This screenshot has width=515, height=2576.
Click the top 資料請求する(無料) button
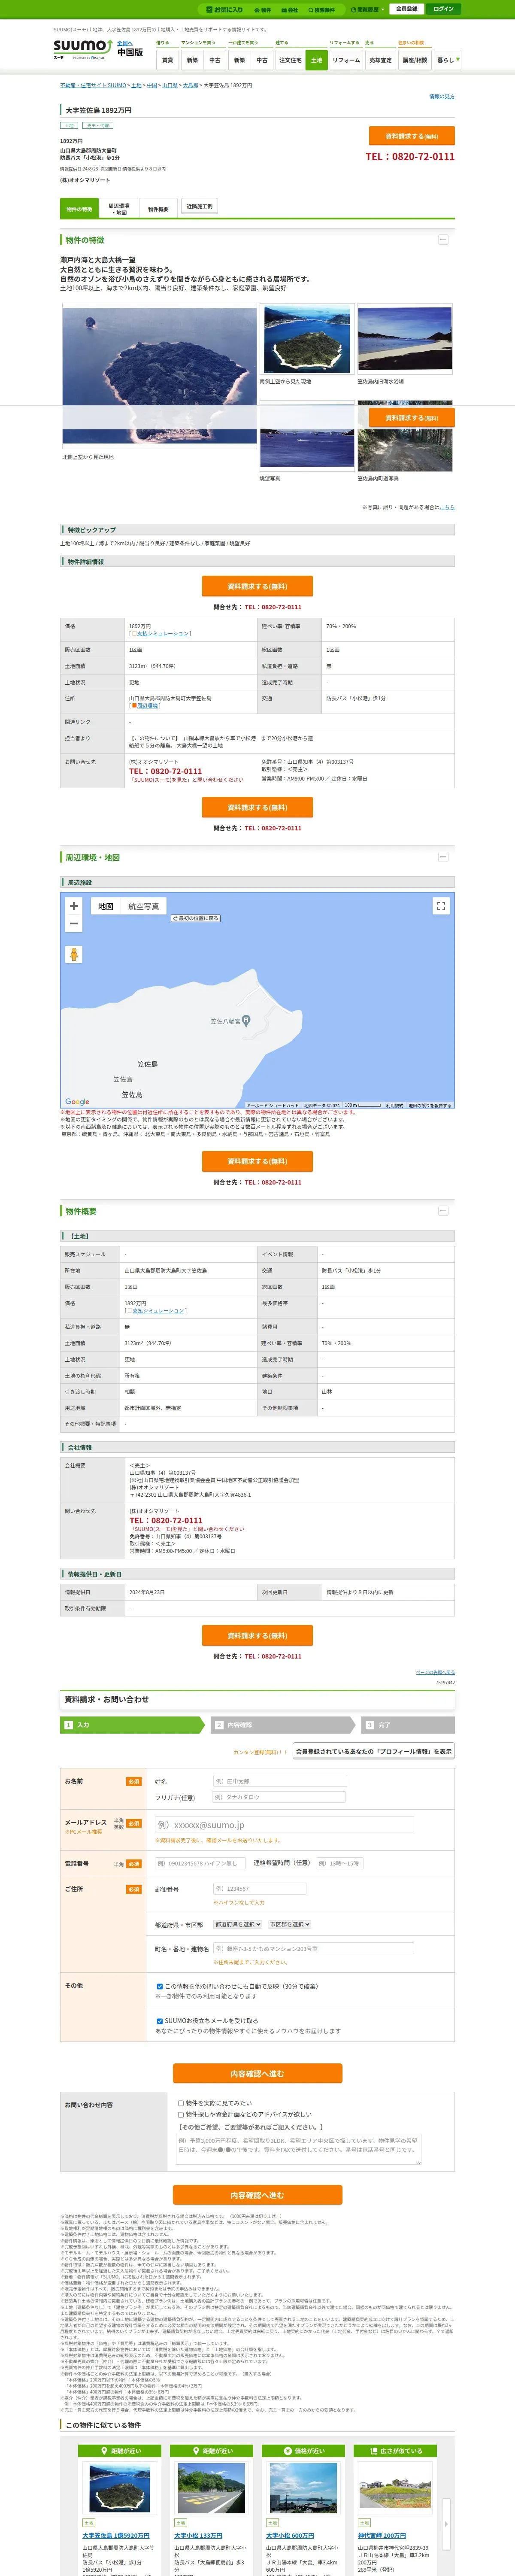pyautogui.click(x=411, y=136)
